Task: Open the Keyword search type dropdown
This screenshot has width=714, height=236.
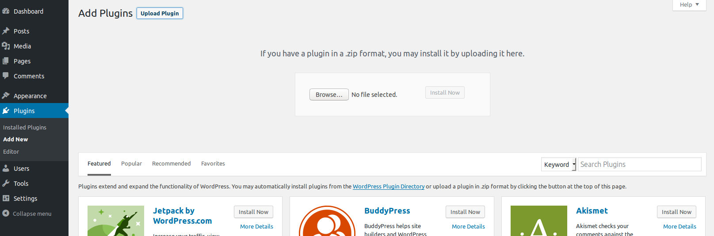Action: coord(558,164)
